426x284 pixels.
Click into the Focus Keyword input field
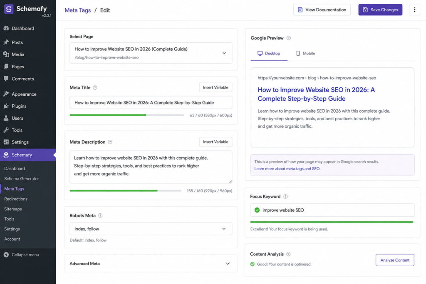pos(332,210)
